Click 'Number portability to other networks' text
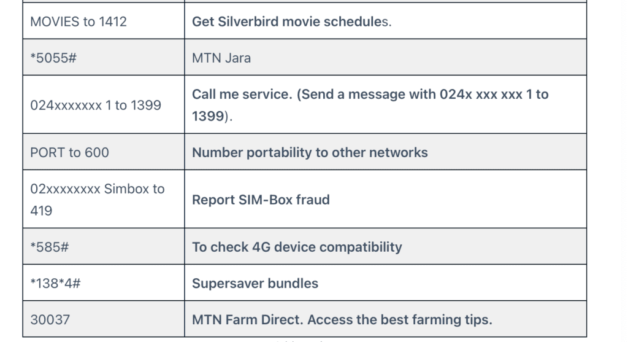This screenshot has height=342, width=628. point(310,152)
